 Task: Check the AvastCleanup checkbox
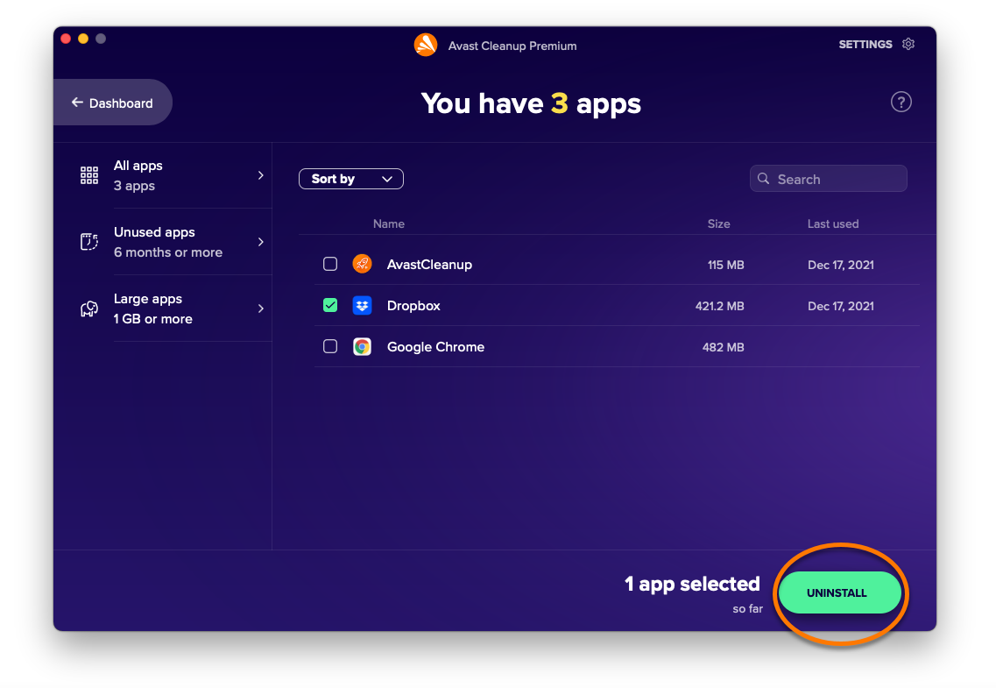330,264
